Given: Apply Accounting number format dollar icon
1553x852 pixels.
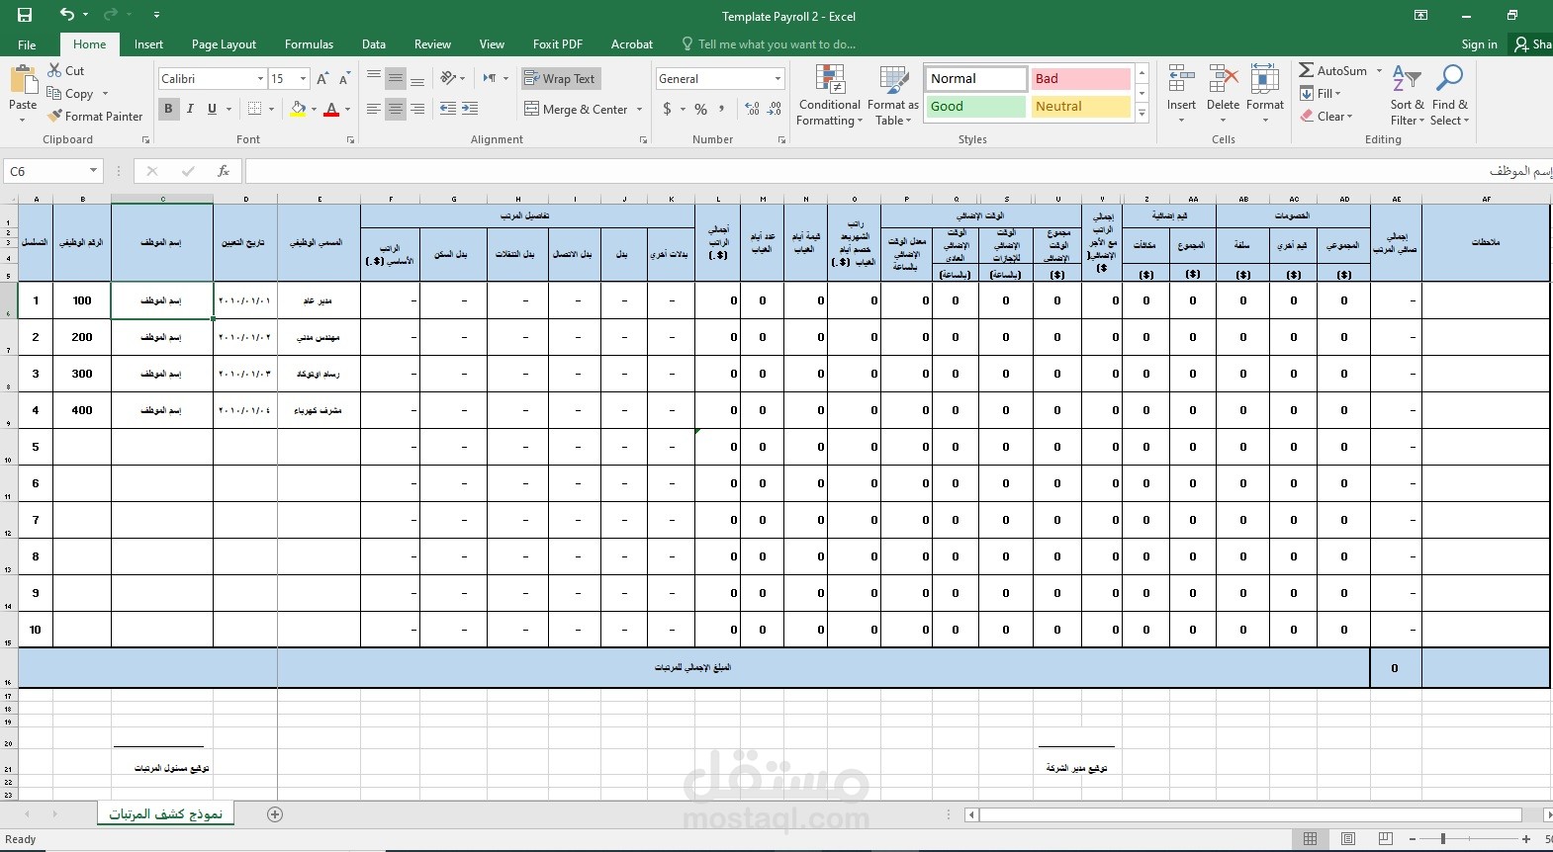Looking at the screenshot, I should [x=668, y=109].
